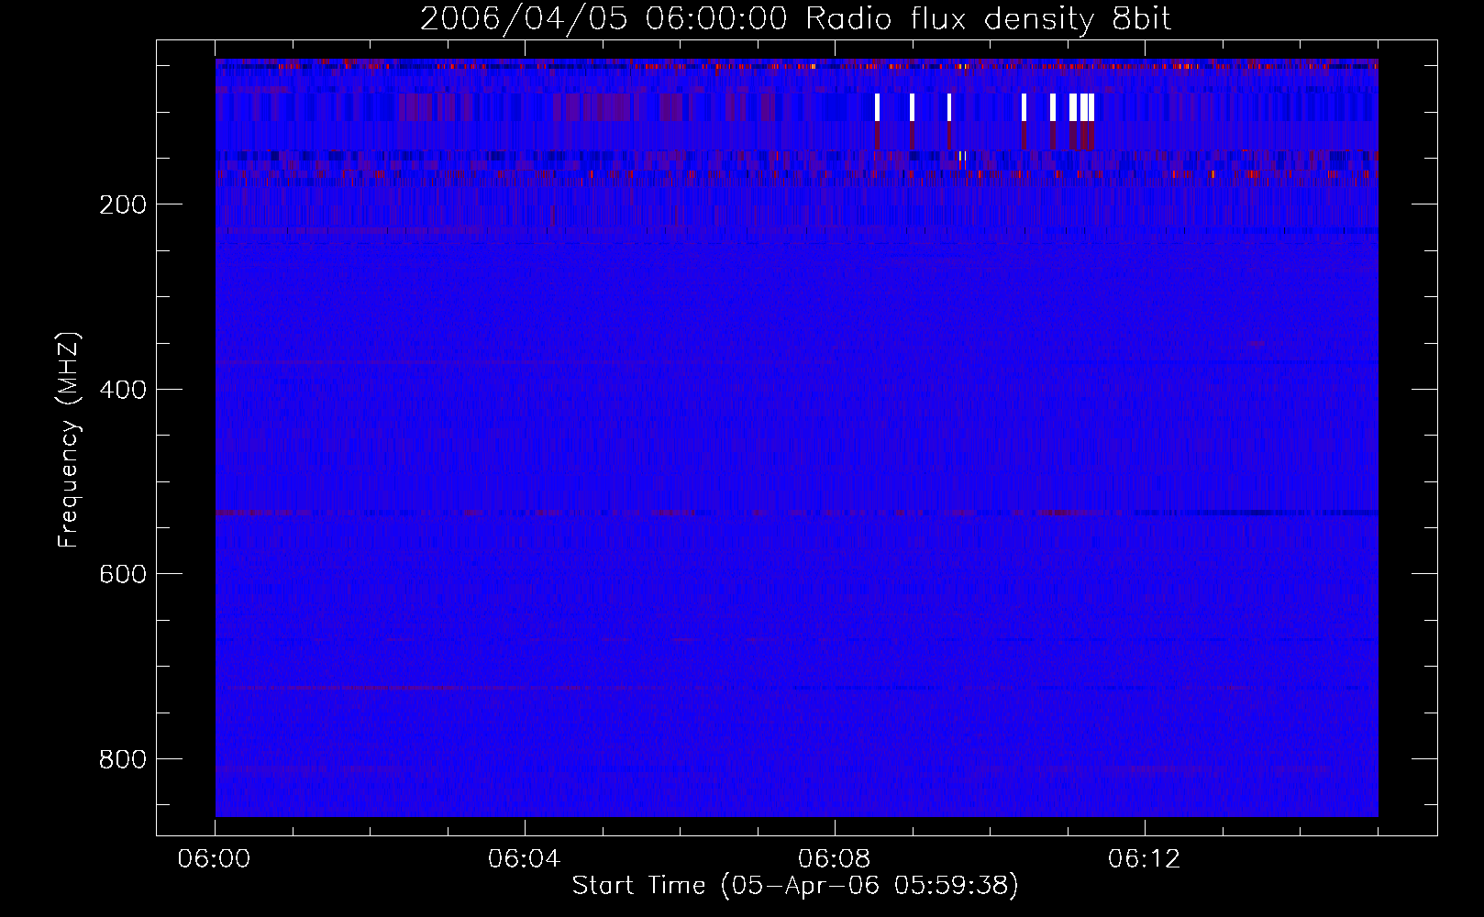Click the plot title '2006/04/05 06:00:00 Radio flux density 8bit'

pos(795,19)
